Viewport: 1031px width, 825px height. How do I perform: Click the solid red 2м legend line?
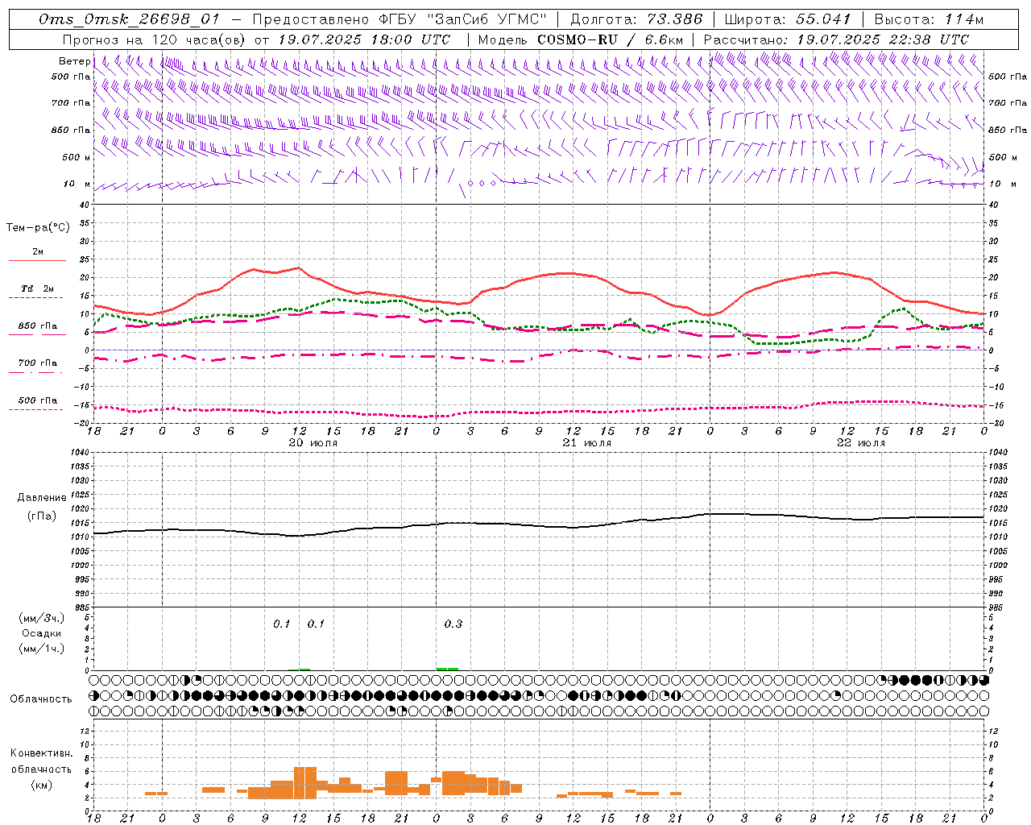[x=37, y=260]
